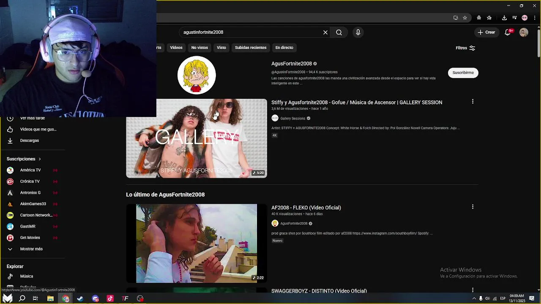Bookmark this page with the star icon
Image resolution: width=541 pixels, height=304 pixels.
point(465,18)
